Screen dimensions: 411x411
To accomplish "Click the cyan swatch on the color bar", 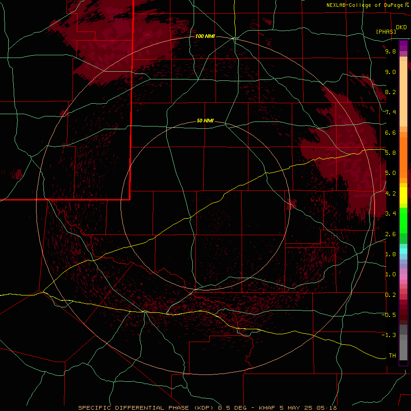I will 403,251.
